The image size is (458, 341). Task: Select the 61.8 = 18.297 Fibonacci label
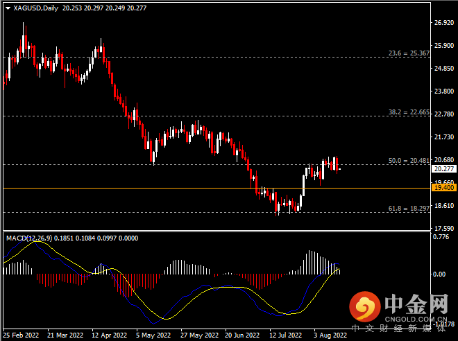[x=409, y=209]
